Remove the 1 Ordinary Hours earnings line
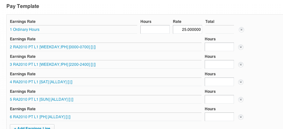 tap(241, 30)
